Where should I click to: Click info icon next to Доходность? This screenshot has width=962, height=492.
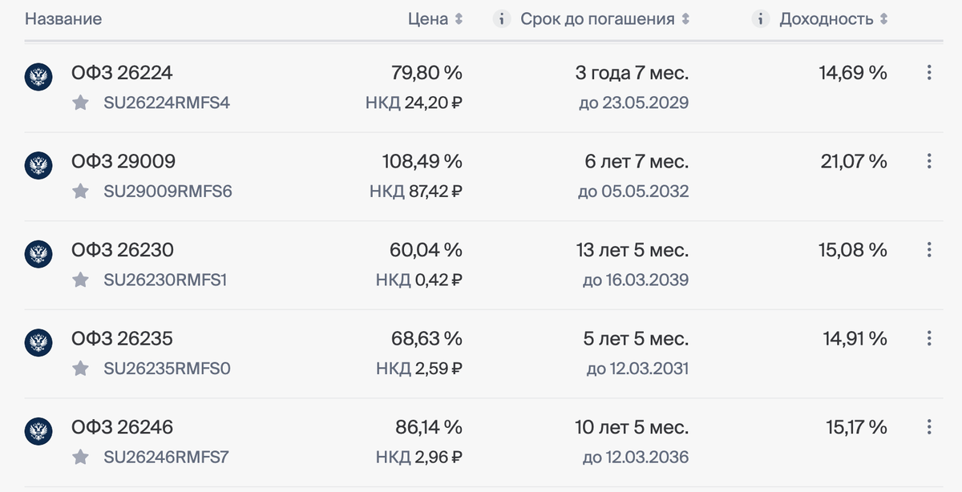click(x=761, y=19)
